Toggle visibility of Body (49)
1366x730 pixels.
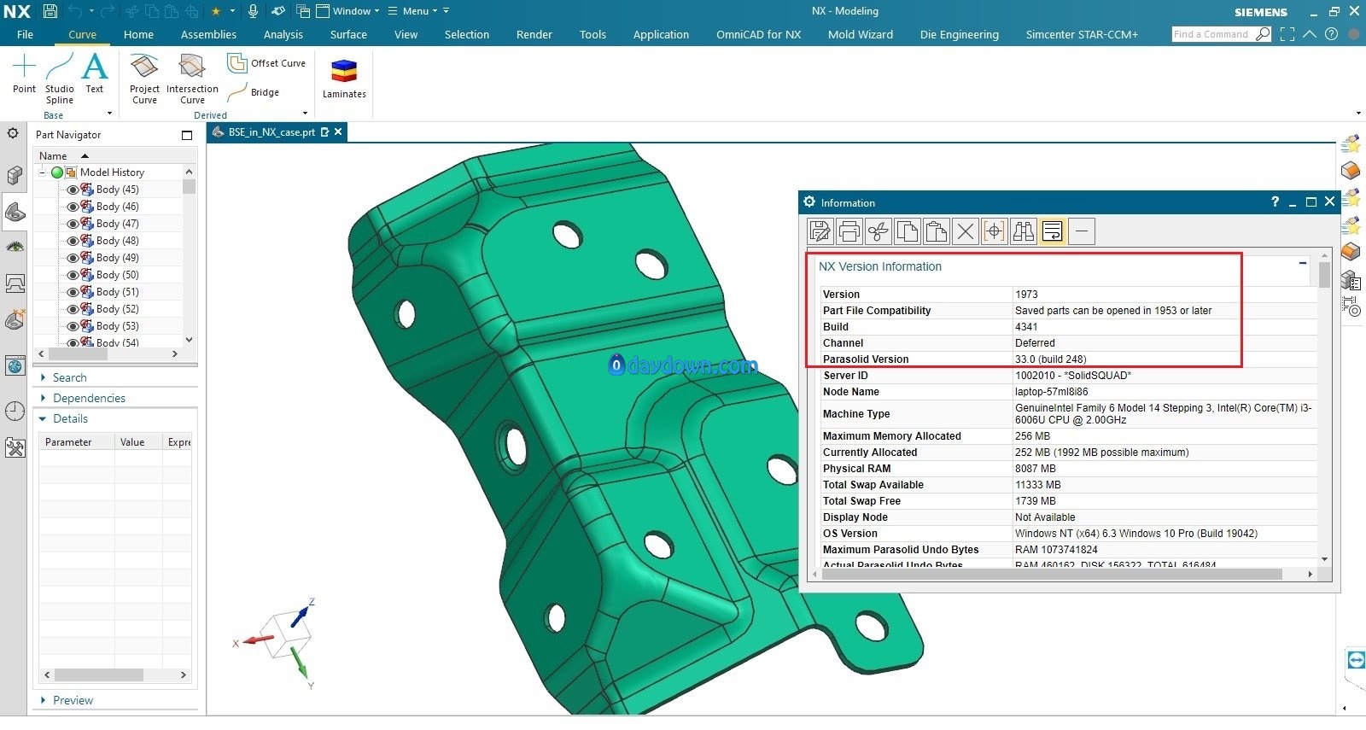(x=73, y=258)
